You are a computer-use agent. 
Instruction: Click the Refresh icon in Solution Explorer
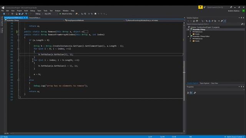209,21
